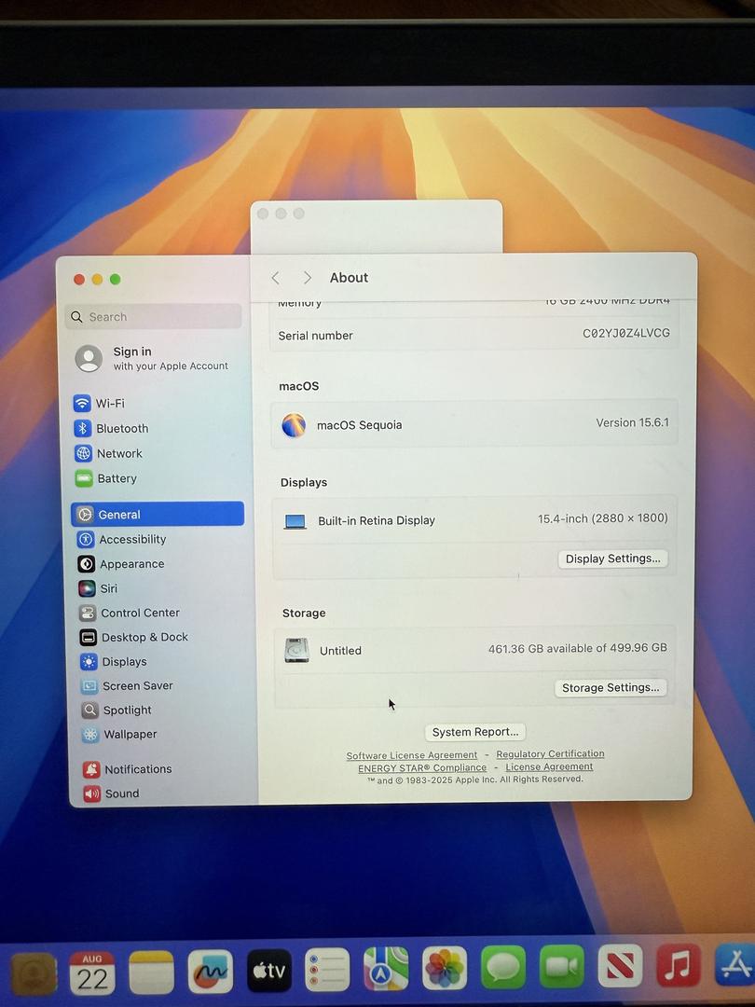
Task: Open the Appearance pane from the sidebar
Action: (121, 564)
